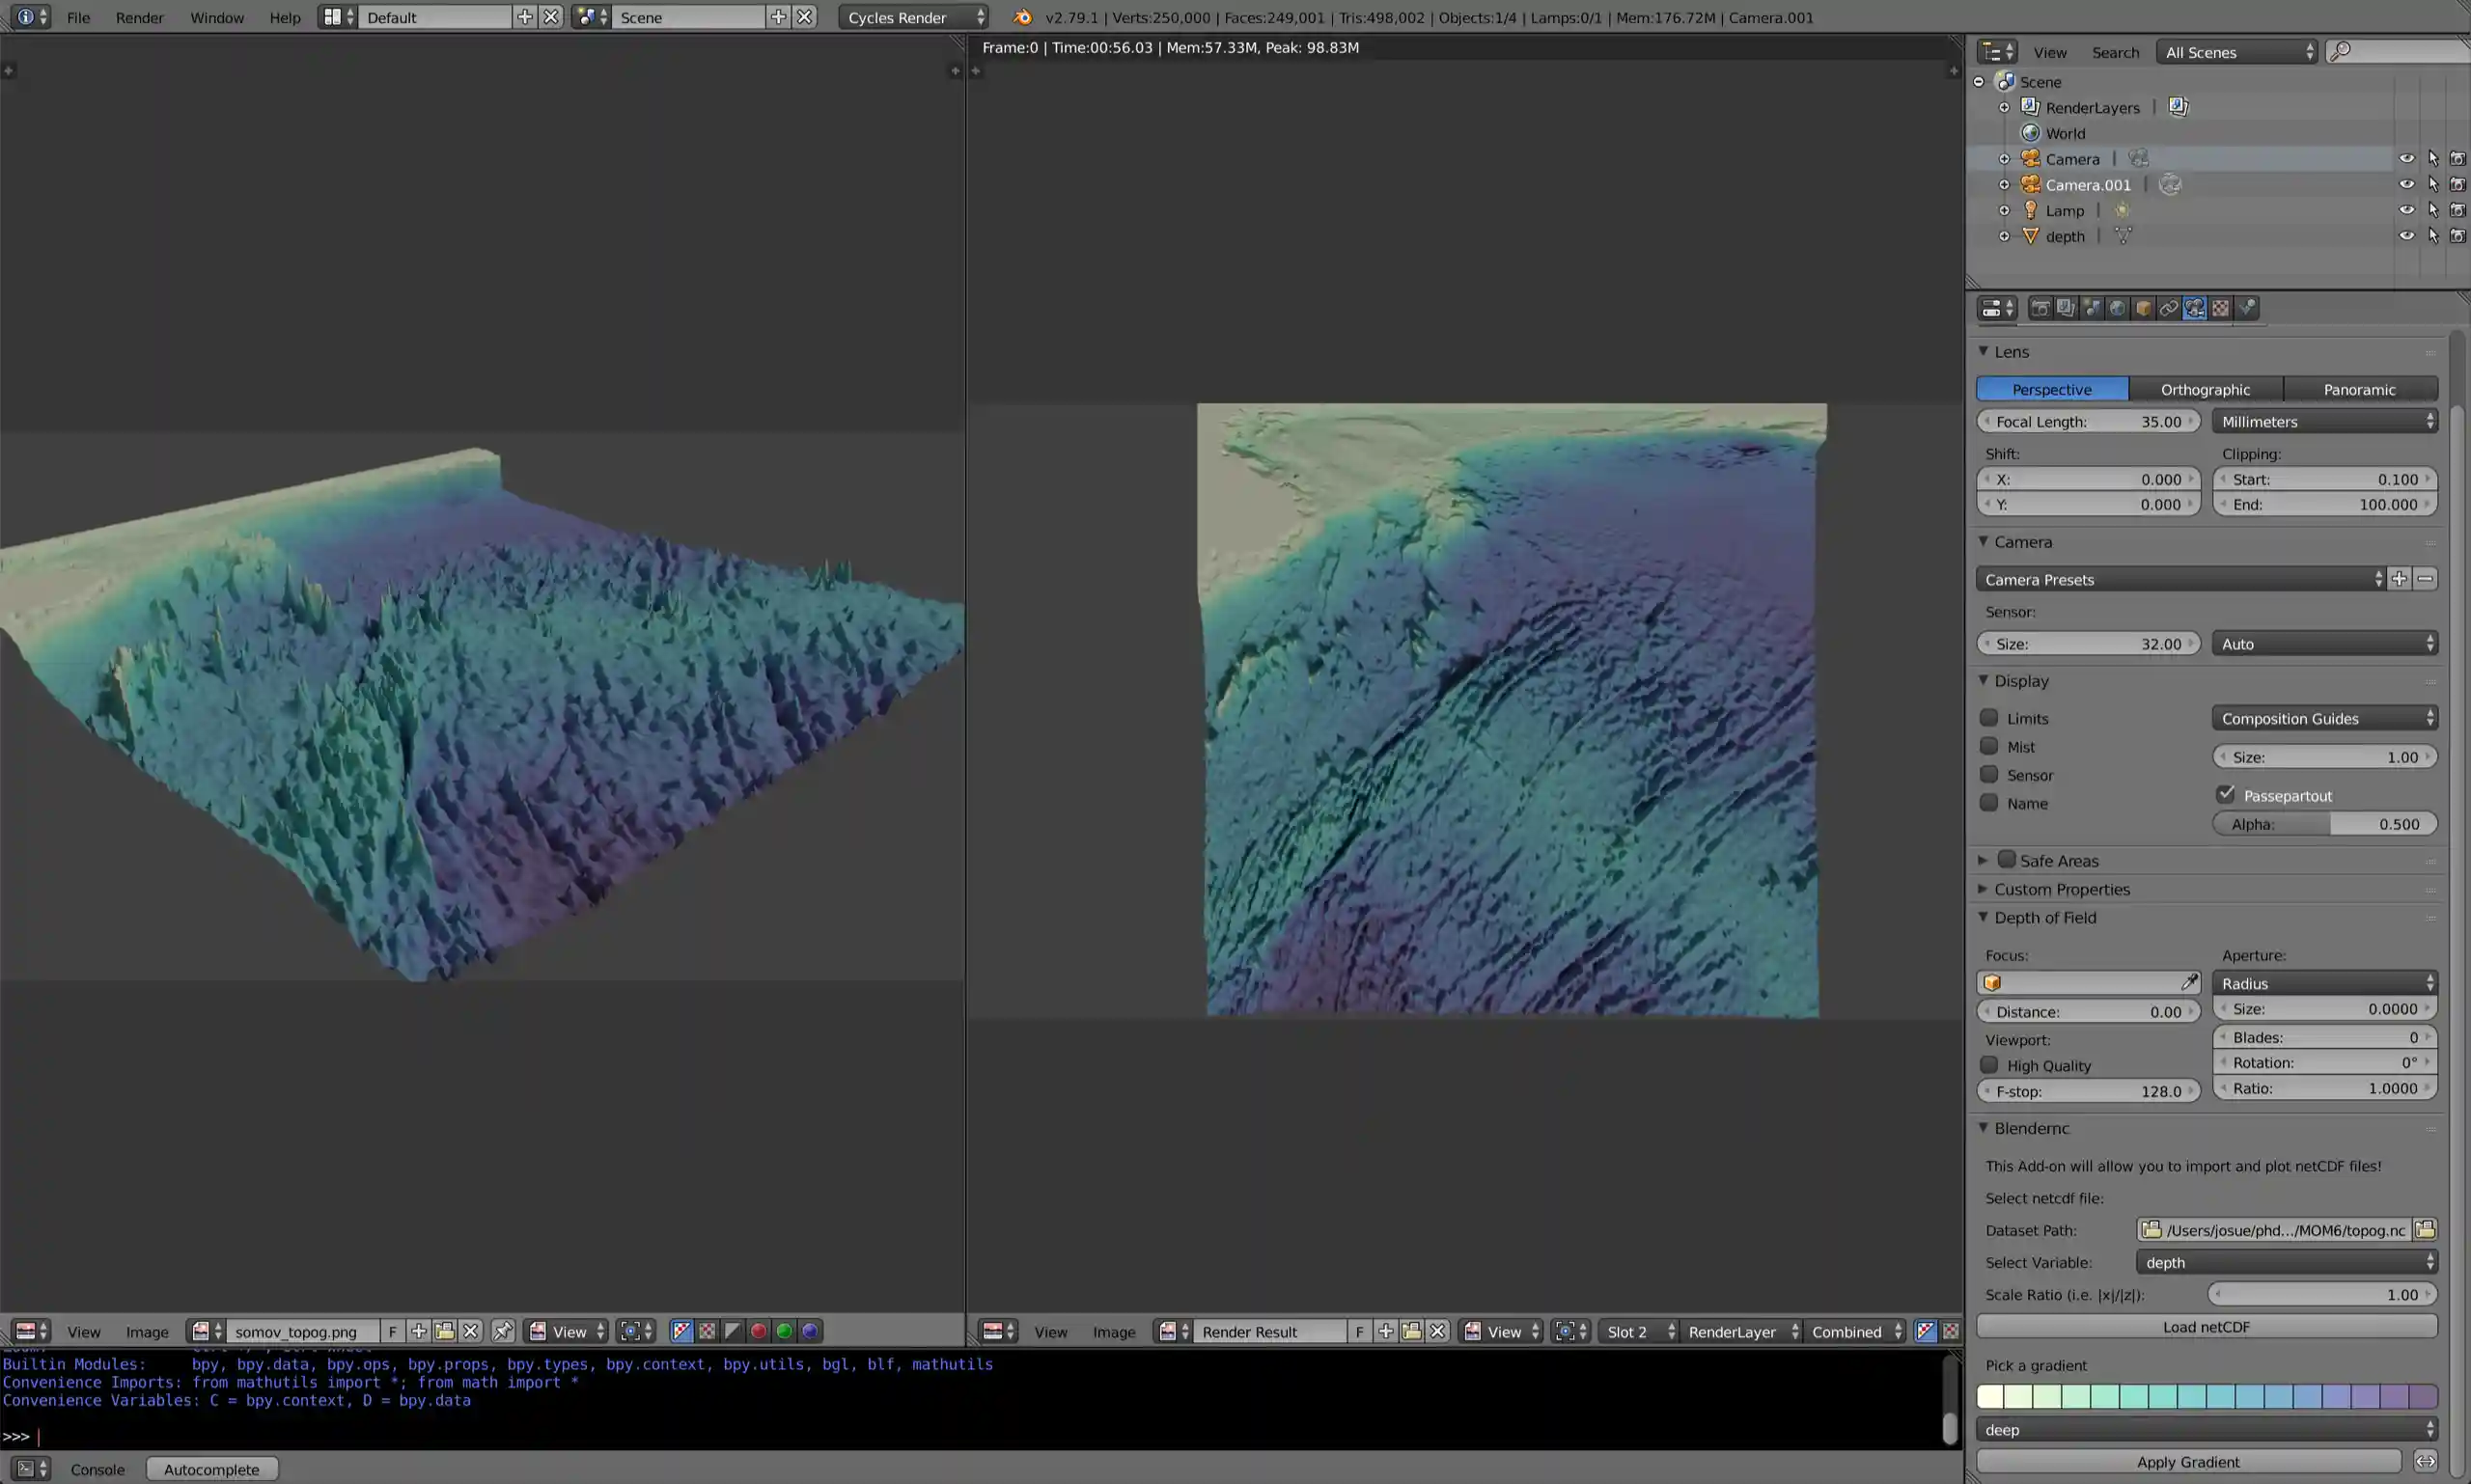This screenshot has width=2471, height=1484.
Task: Open the Object properties cube icon
Action: pos(2143,308)
